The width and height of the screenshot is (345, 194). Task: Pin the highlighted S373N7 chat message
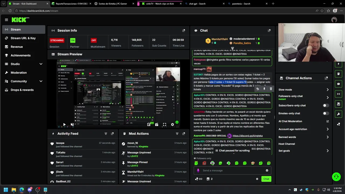264,89
